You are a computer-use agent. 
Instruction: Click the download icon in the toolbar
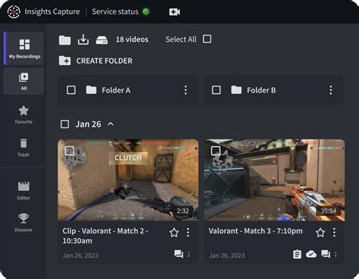83,39
